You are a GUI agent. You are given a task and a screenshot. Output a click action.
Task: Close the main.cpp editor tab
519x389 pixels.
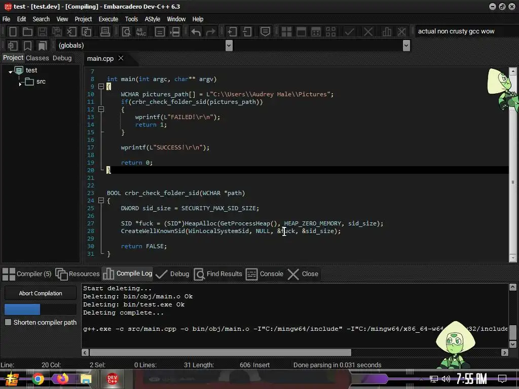click(x=121, y=58)
